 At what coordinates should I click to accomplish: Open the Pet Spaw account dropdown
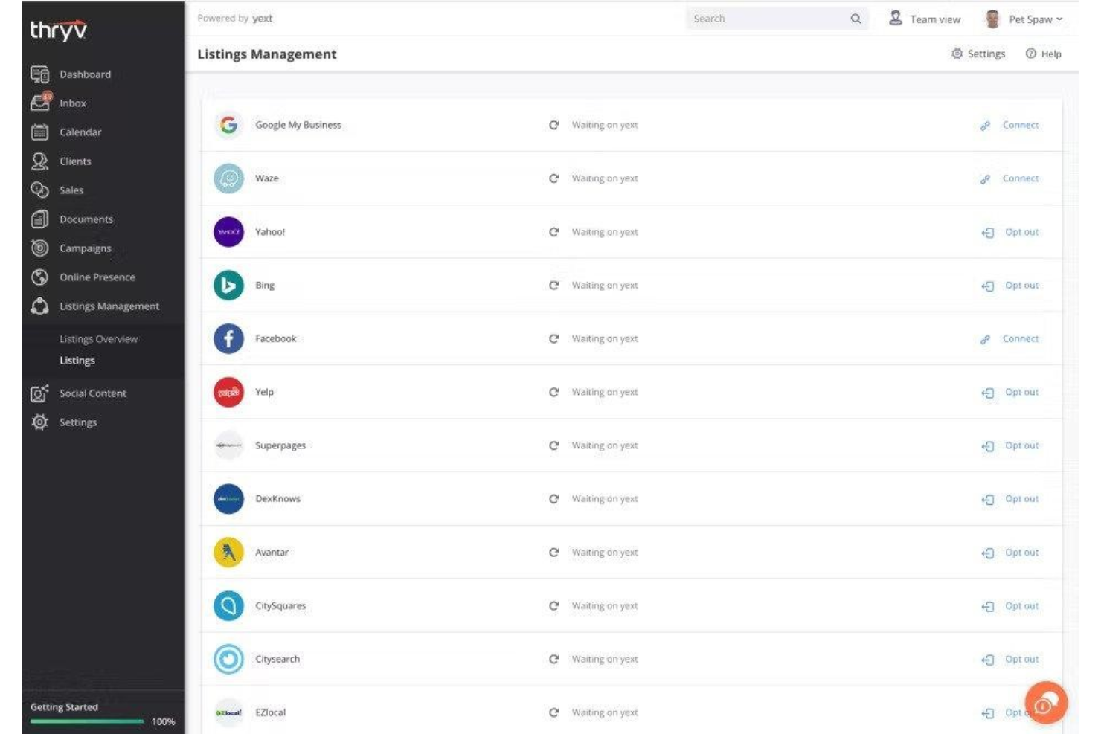1036,19
